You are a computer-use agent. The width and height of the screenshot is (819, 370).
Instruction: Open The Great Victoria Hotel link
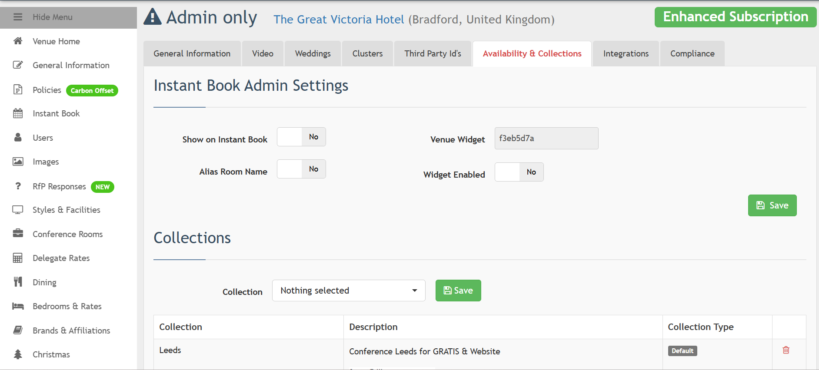click(339, 20)
